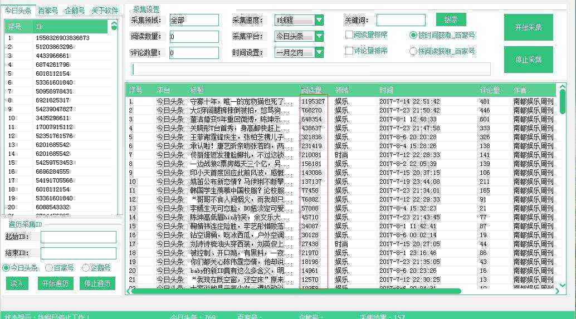Focus the 采集领域 input field
The width and height of the screenshot is (576, 319).
[x=194, y=20]
